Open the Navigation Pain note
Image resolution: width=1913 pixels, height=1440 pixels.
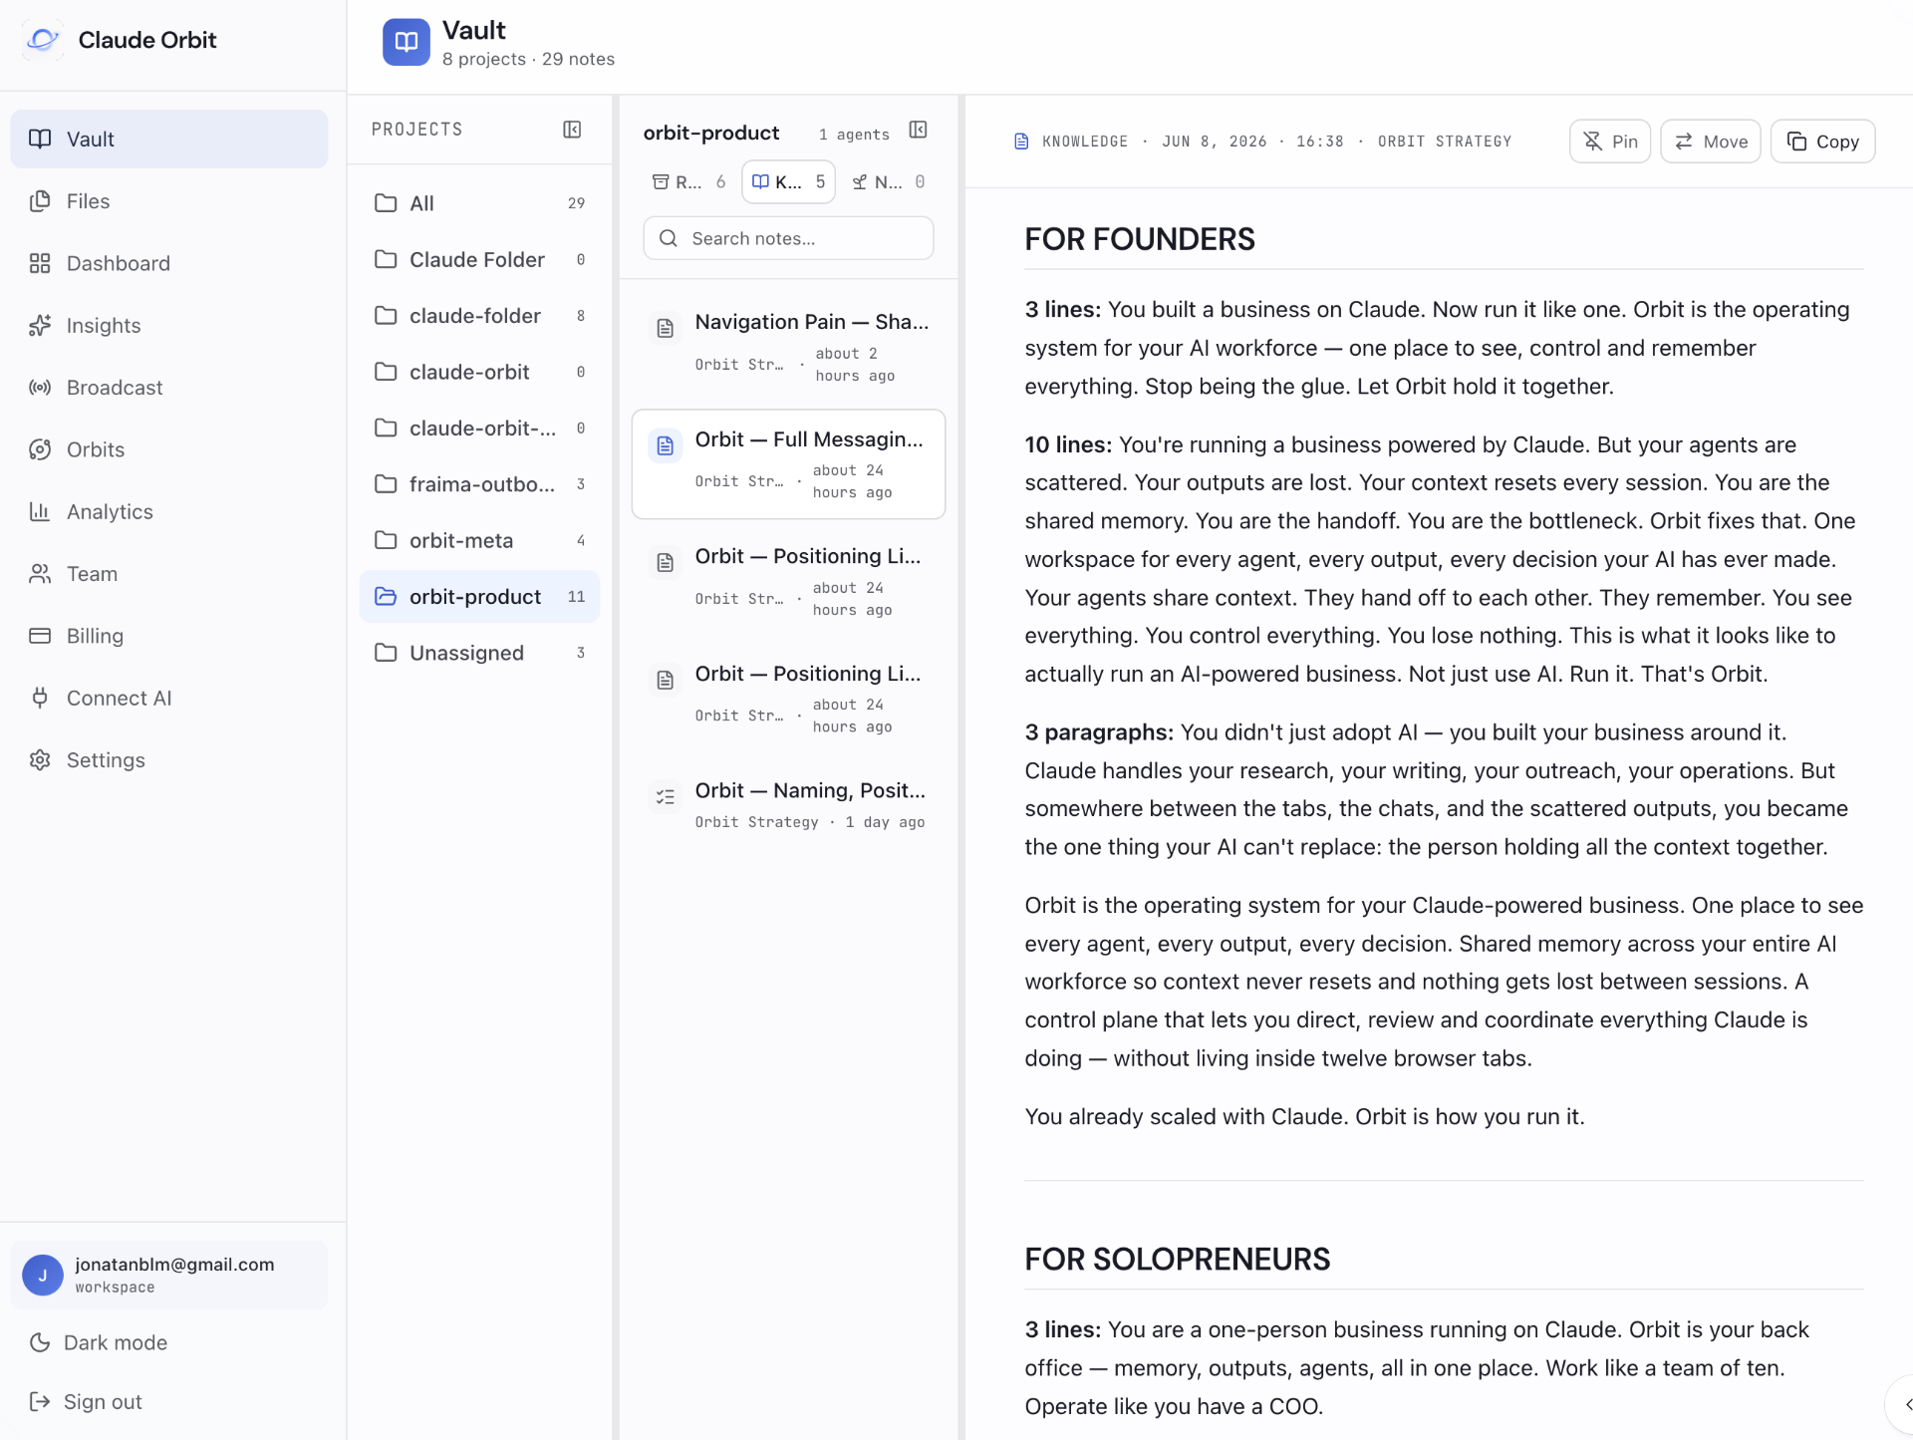(788, 348)
